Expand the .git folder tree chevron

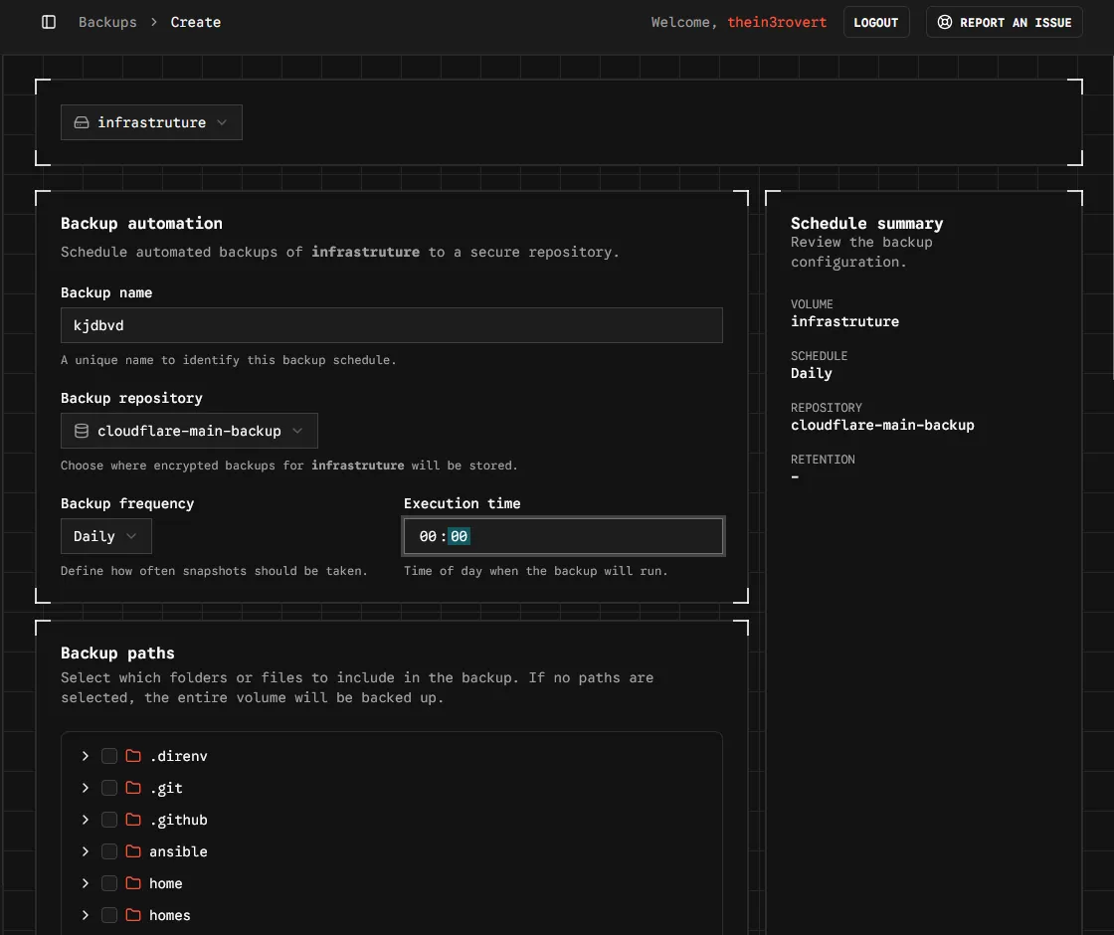[86, 788]
